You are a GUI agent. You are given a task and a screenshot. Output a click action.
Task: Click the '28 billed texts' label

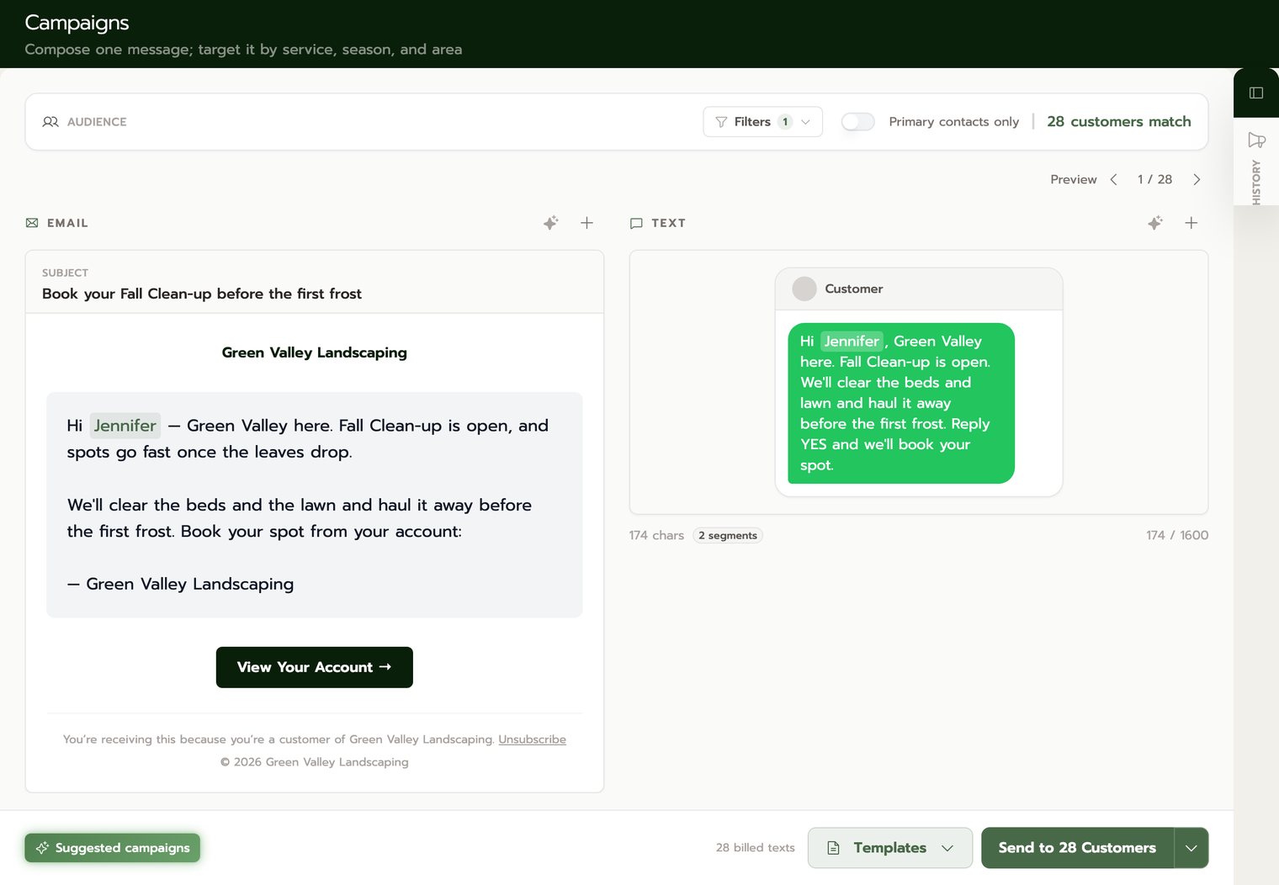756,848
